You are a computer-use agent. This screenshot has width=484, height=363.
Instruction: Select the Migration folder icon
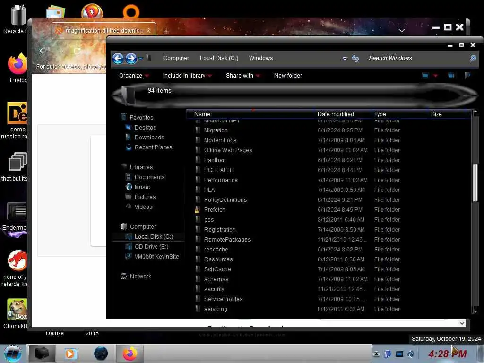198,130
